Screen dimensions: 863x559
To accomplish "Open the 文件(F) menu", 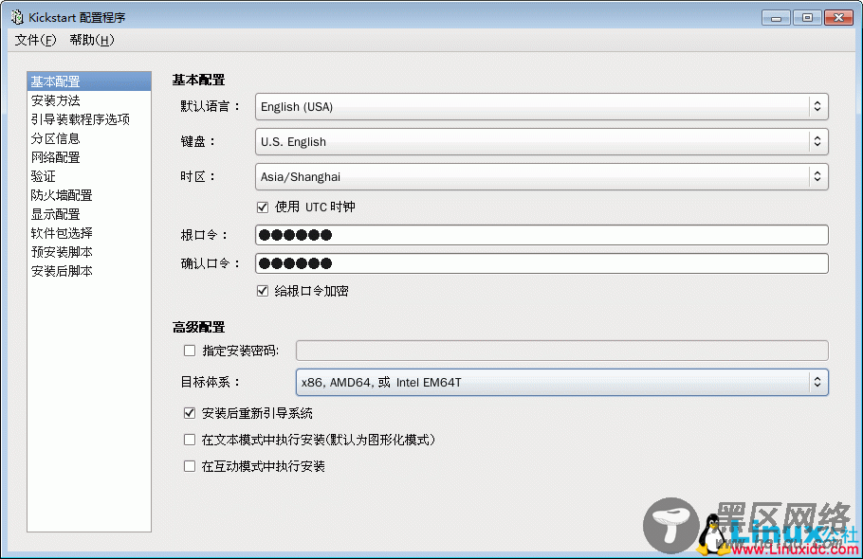I will point(35,40).
